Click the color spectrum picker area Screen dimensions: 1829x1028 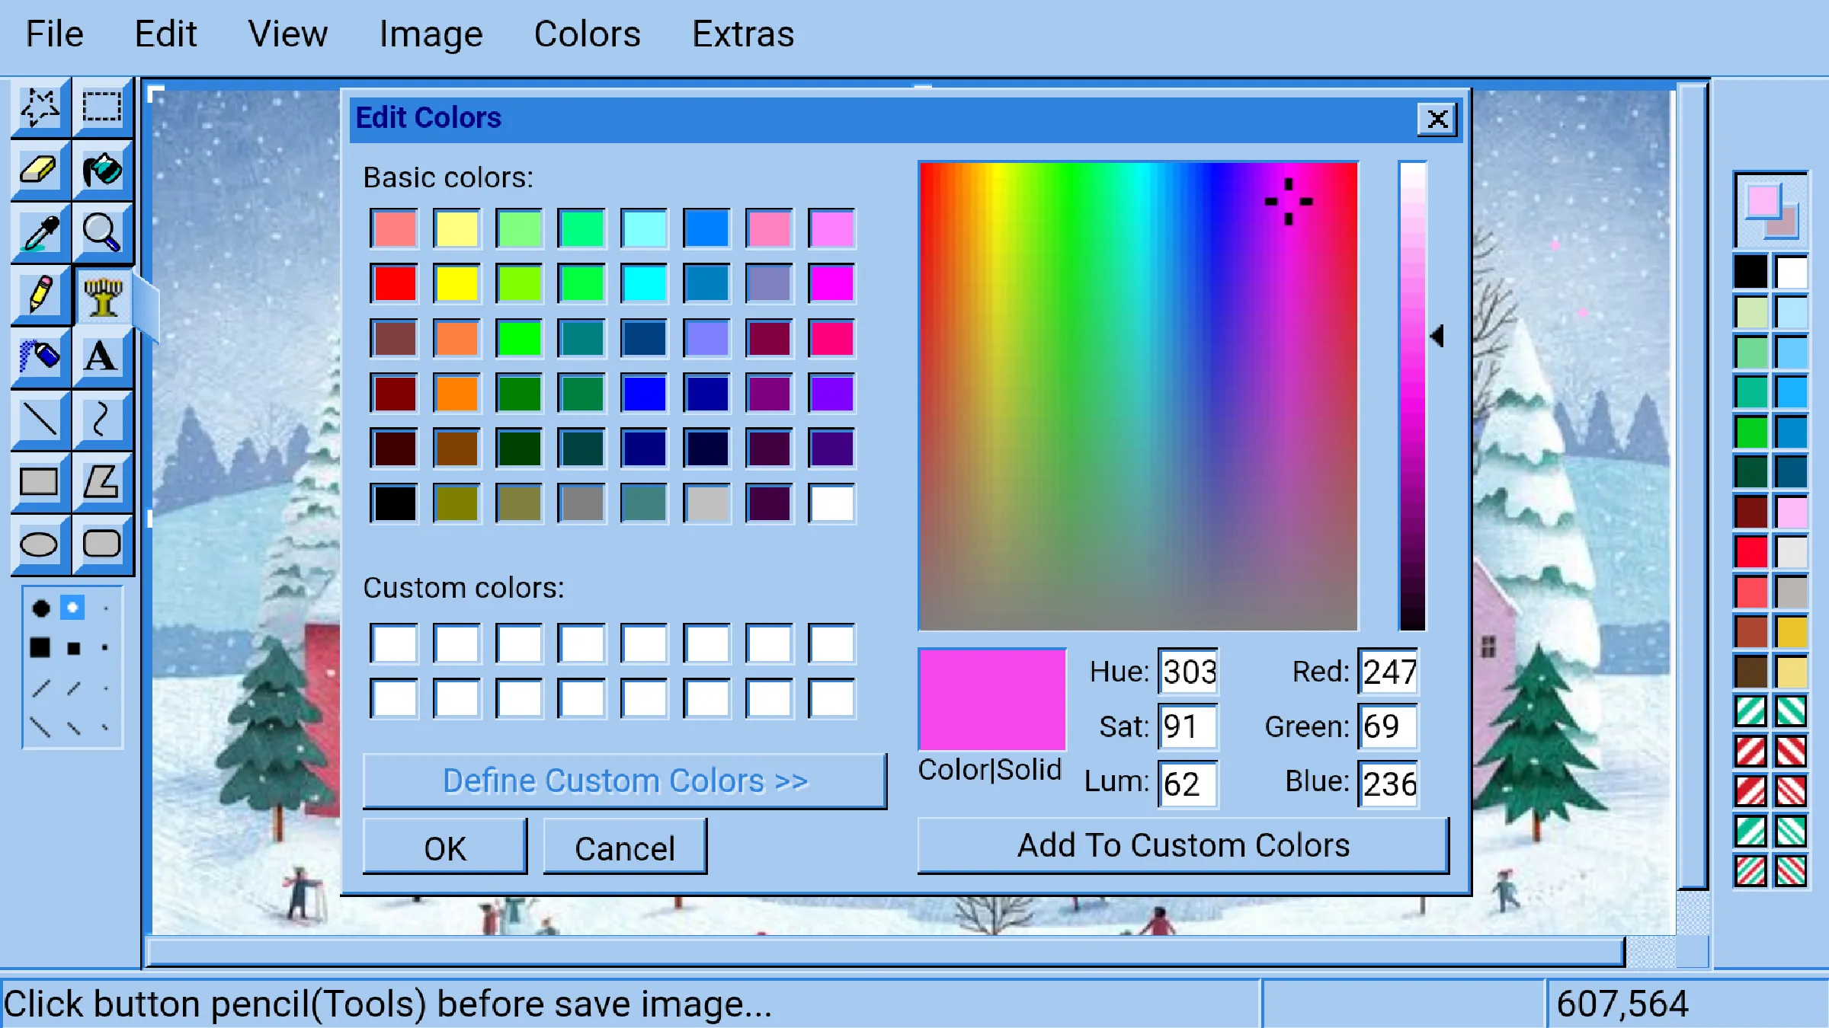(1138, 397)
